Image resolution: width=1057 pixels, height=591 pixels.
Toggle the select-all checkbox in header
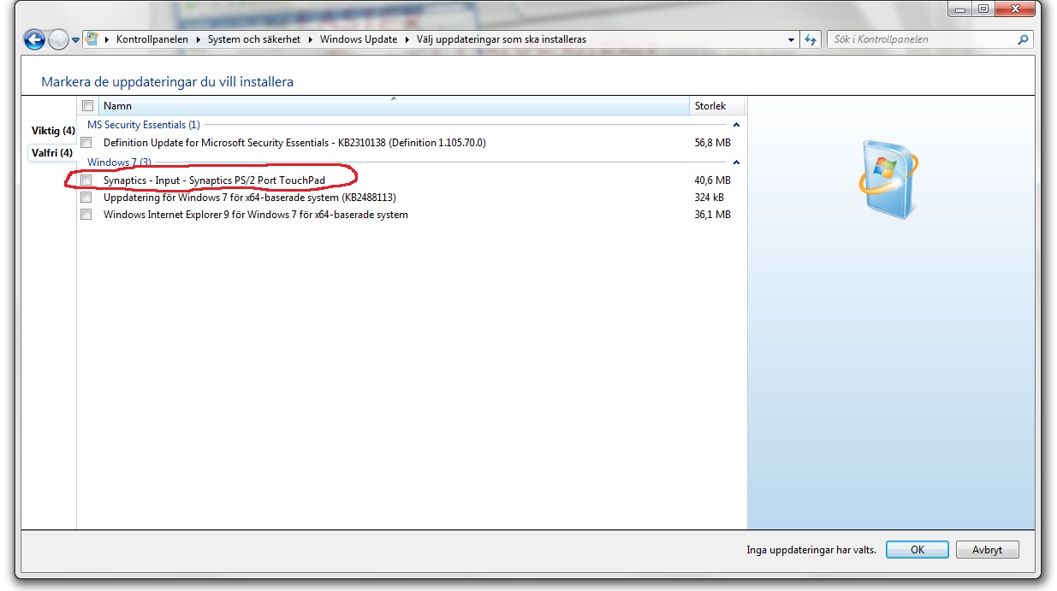(87, 106)
